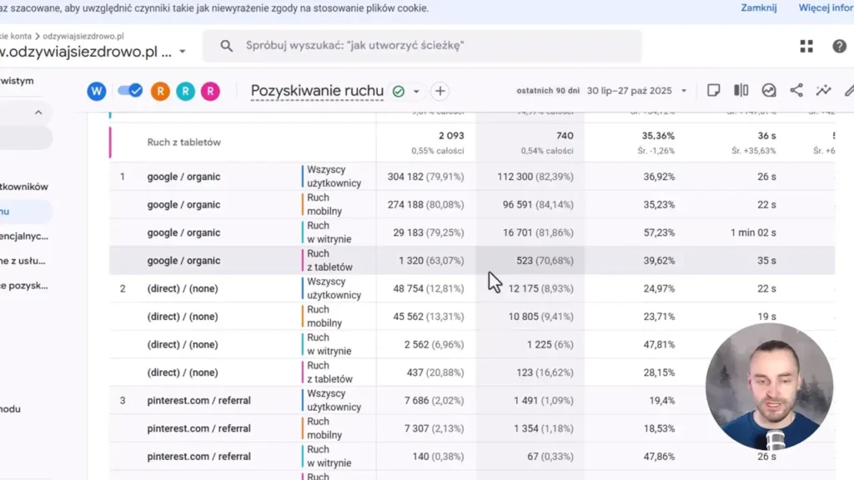Click 48 754 (12,81%) cell
Image resolution: width=854 pixels, height=480 pixels.
(429, 288)
